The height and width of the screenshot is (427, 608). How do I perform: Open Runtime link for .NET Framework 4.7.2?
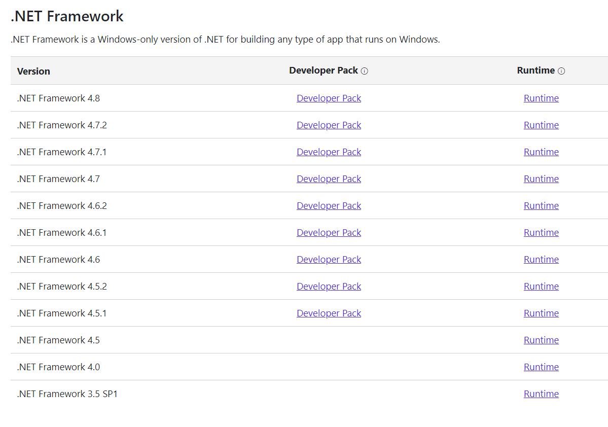click(541, 125)
